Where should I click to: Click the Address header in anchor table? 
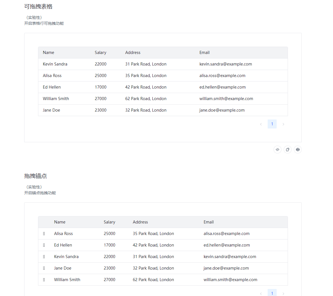coord(140,222)
